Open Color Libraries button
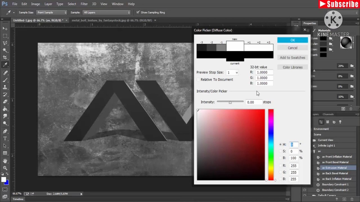The image size is (360, 202). [x=292, y=67]
